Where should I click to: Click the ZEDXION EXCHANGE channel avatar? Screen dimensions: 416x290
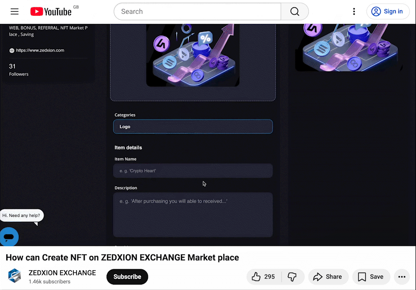[x=14, y=276]
